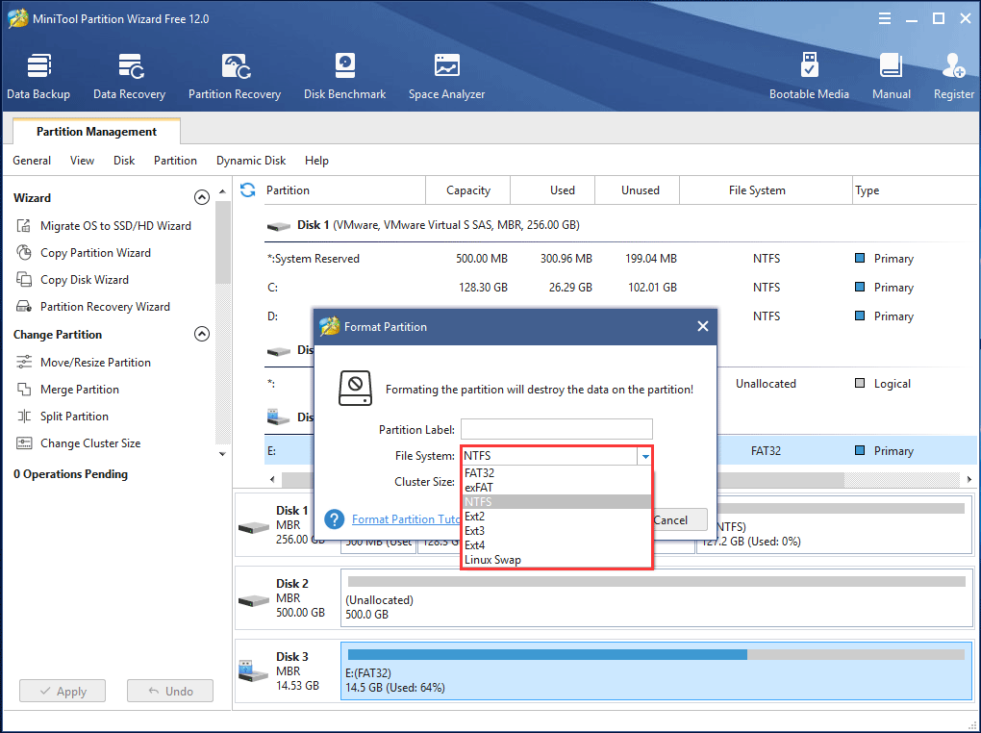Launch Disk Benchmark

[x=344, y=75]
